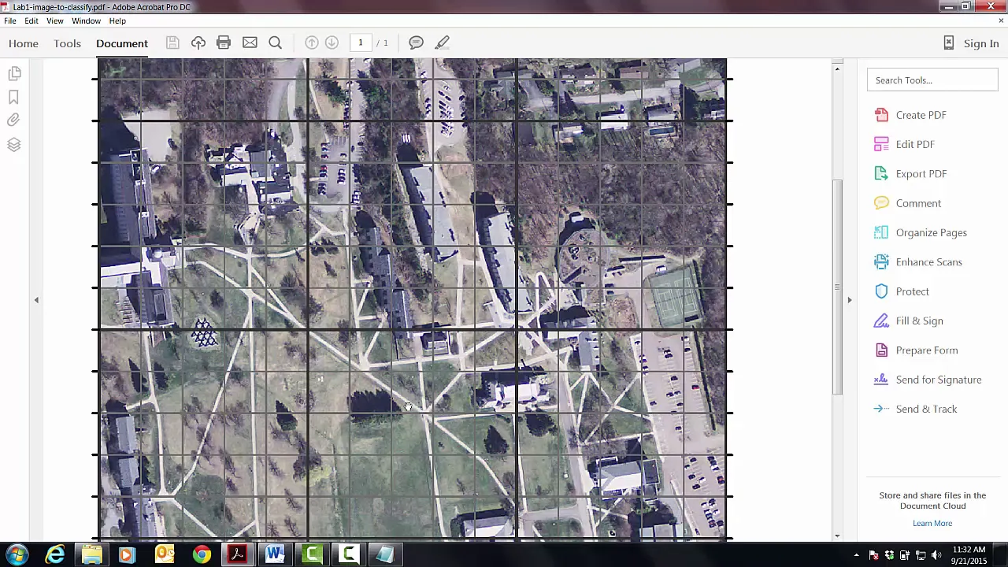
Task: Select the highlight text pen tool
Action: (443, 43)
